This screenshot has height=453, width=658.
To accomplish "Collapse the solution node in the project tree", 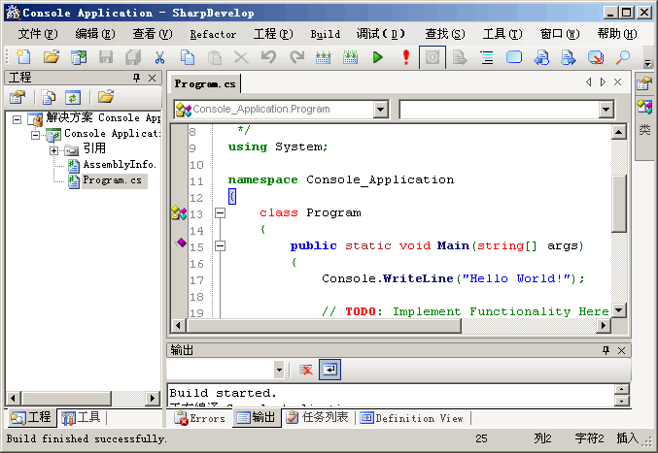I will click(17, 119).
